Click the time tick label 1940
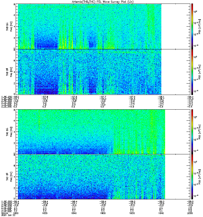 point(161,213)
